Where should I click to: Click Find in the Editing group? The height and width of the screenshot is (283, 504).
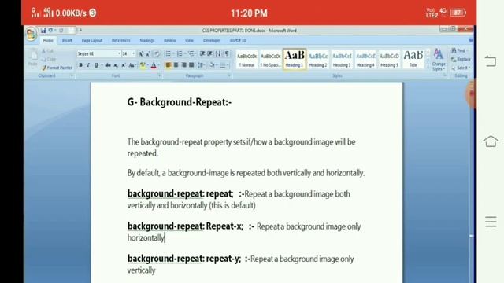(x=460, y=50)
